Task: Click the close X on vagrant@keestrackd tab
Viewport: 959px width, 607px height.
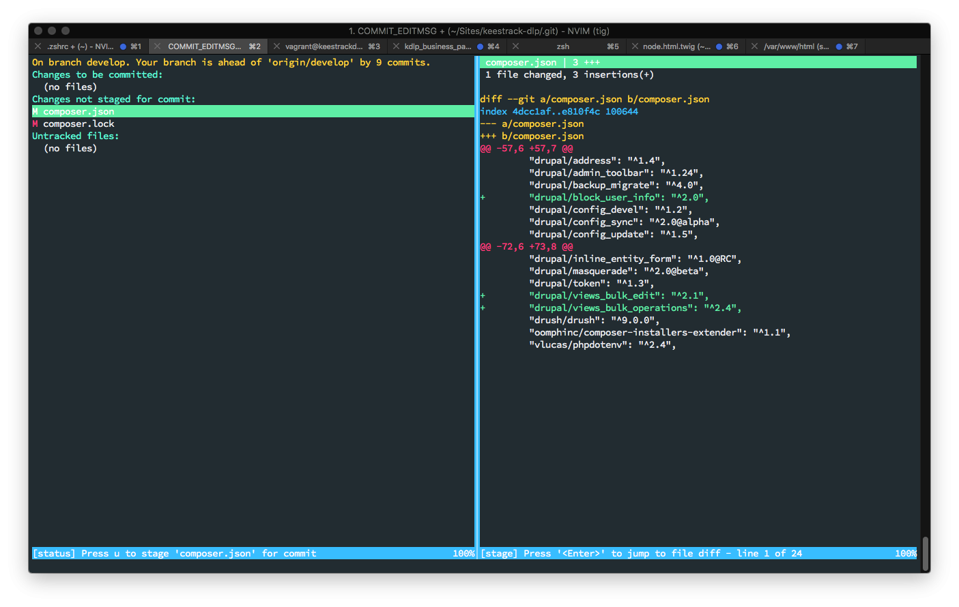Action: [x=276, y=46]
